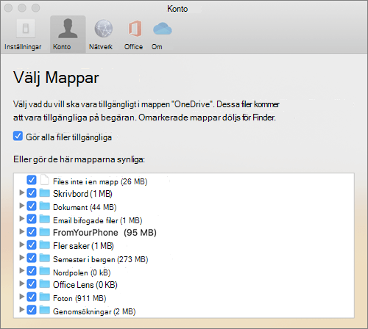This screenshot has width=368, height=329.
Task: Toggle the Office Lens checkbox
Action: click(32, 284)
